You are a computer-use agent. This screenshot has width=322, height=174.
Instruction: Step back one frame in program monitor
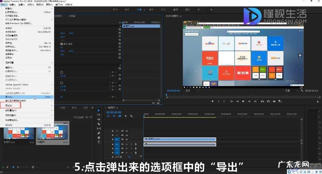[238, 101]
